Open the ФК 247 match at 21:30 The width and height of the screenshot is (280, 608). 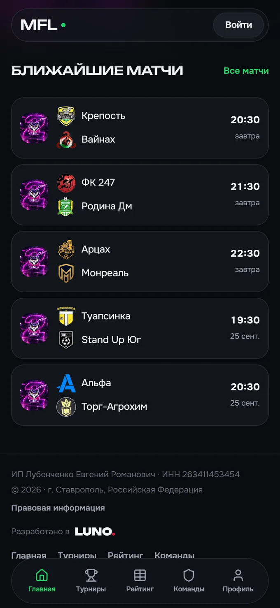tap(140, 195)
